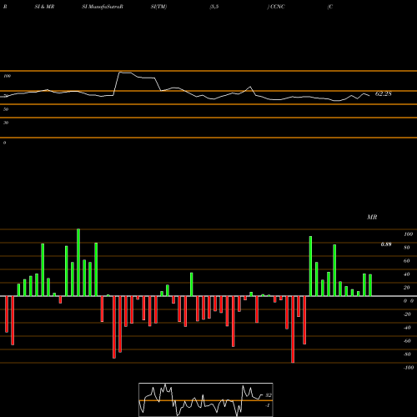Open the mini oscillator preview chart at the bottom

click(x=206, y=399)
